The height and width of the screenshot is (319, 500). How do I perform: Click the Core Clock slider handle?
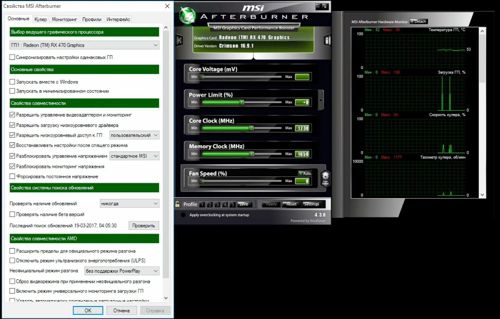(251, 128)
